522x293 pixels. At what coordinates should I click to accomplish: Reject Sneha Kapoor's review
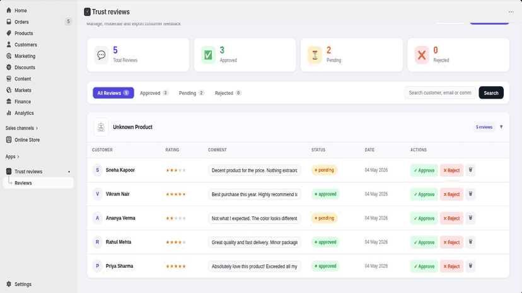tap(451, 170)
